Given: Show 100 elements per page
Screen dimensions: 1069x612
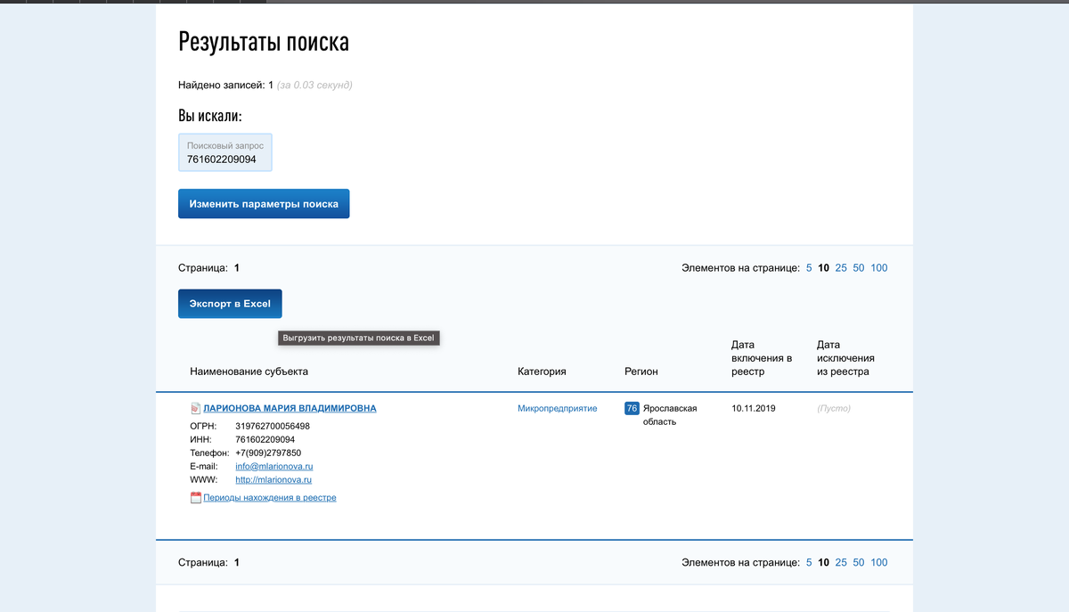Looking at the screenshot, I should click(878, 267).
